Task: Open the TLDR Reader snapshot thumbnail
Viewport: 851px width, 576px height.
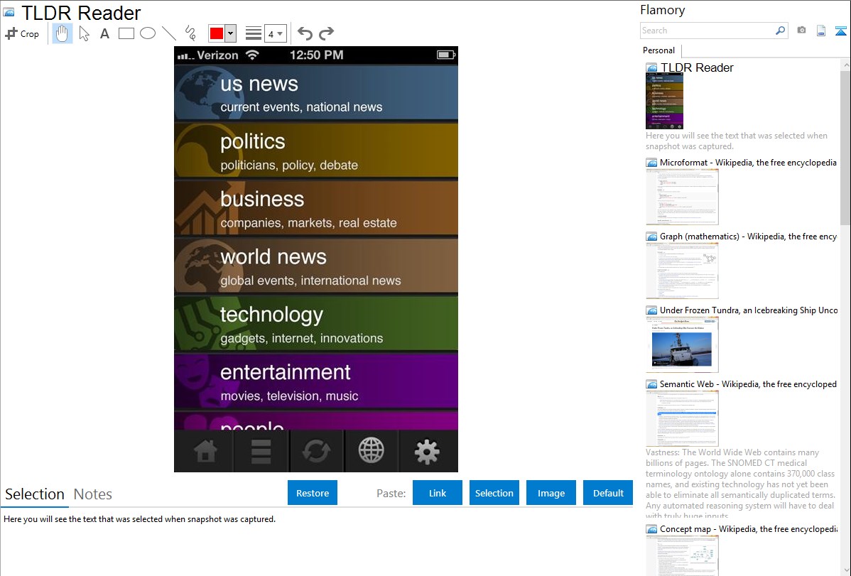Action: 664,101
